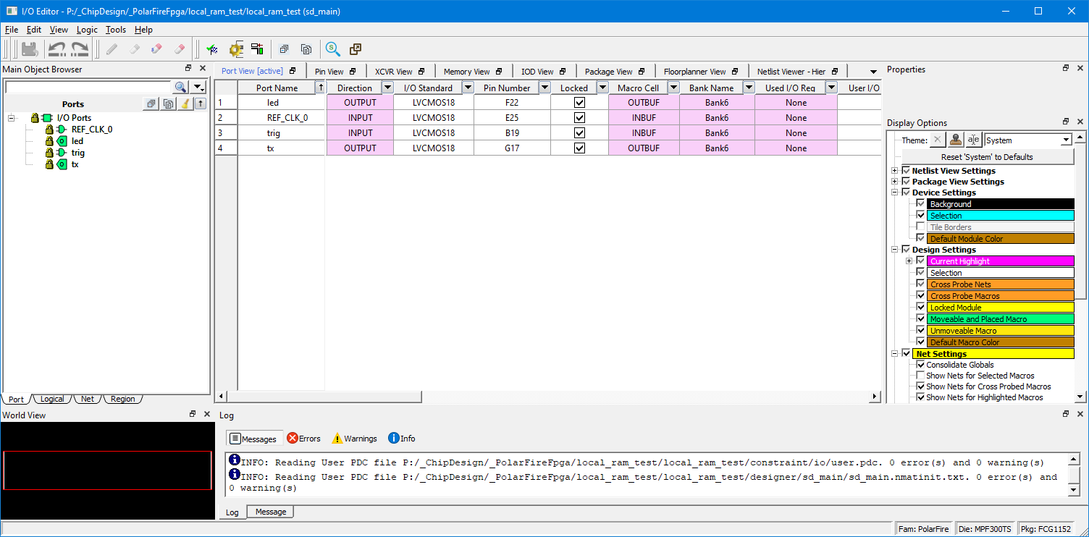This screenshot has width=1089, height=537.
Task: Toggle the Consolidate Globals checkbox
Action: click(x=920, y=365)
